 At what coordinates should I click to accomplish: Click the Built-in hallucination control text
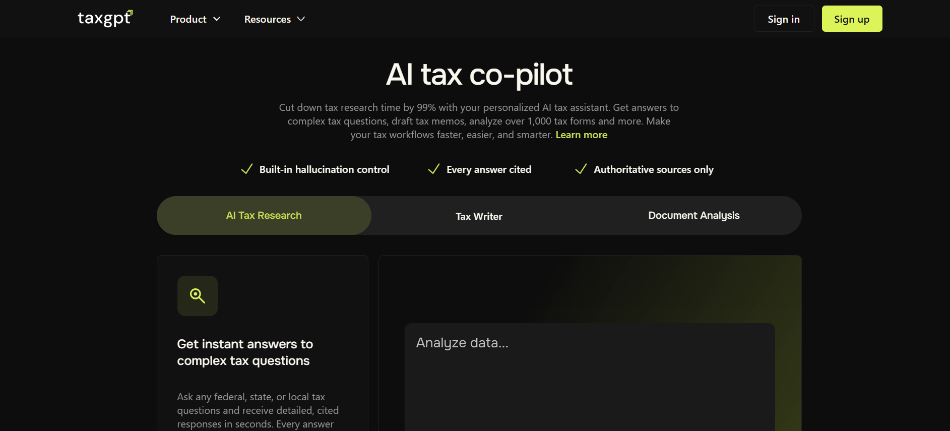325,169
